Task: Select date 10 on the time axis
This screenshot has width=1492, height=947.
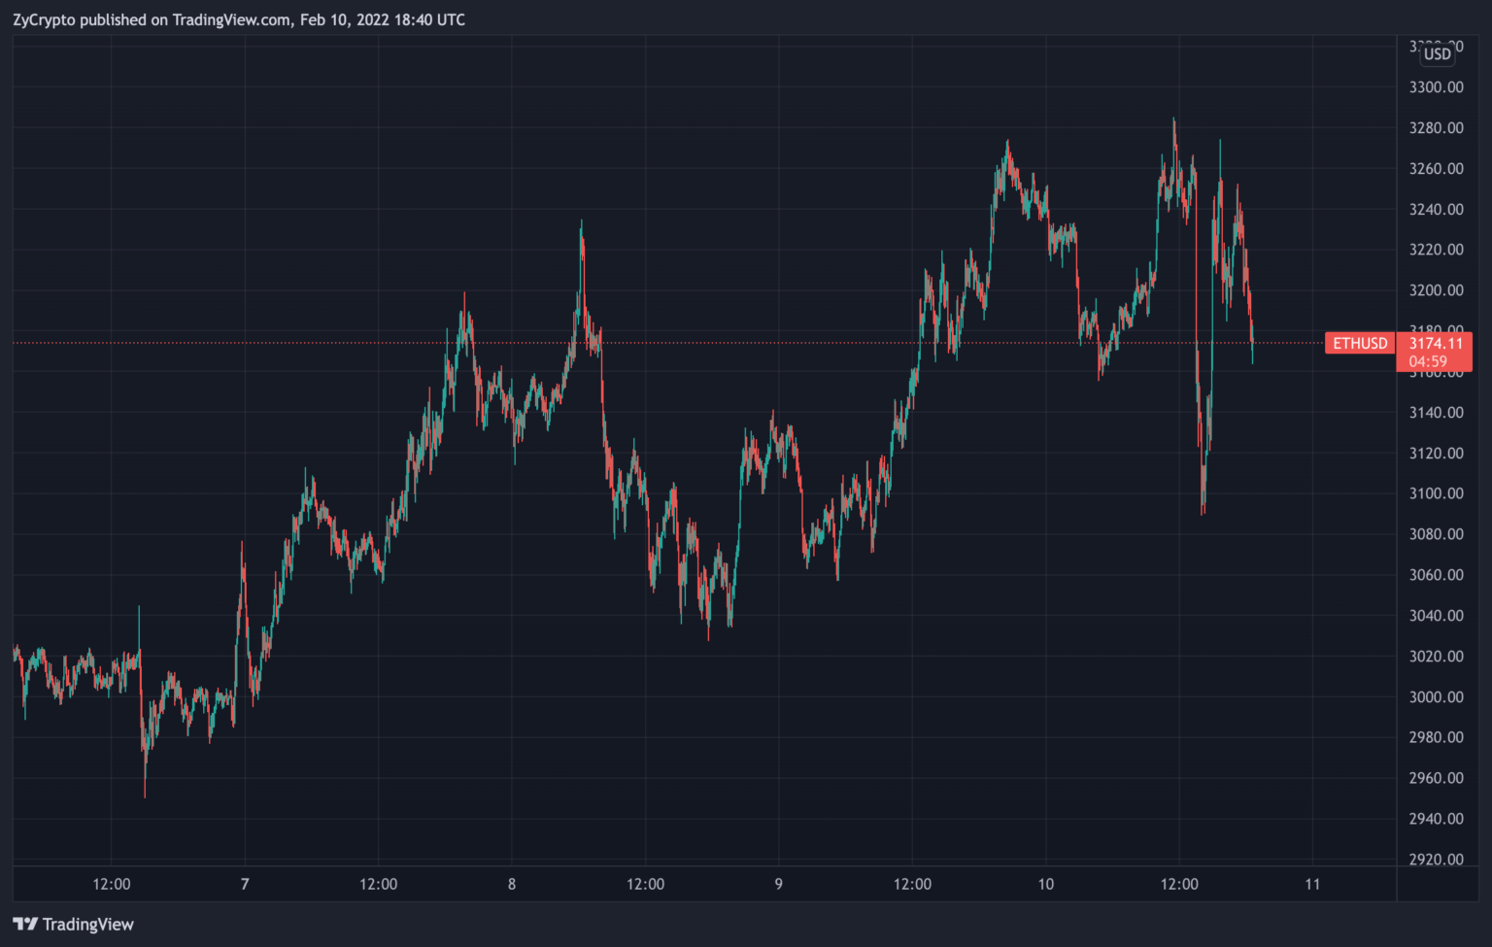Action: (x=1045, y=884)
